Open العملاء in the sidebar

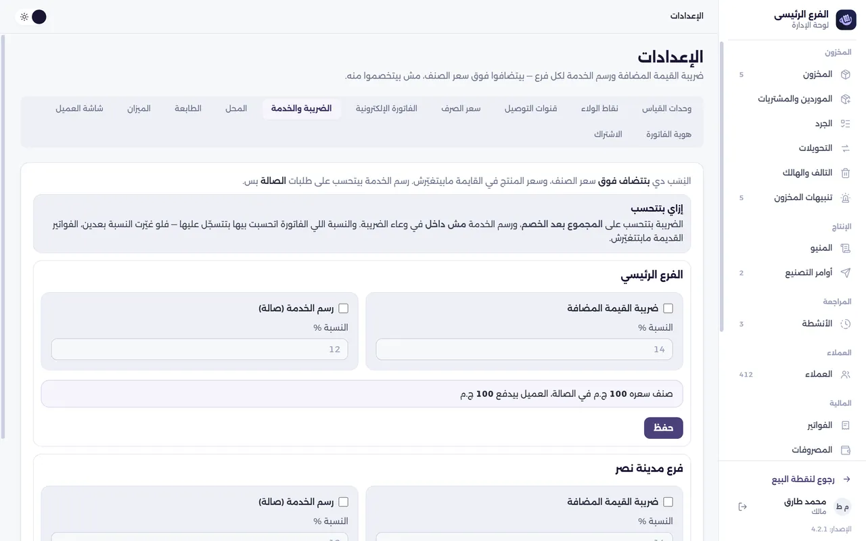point(792,375)
